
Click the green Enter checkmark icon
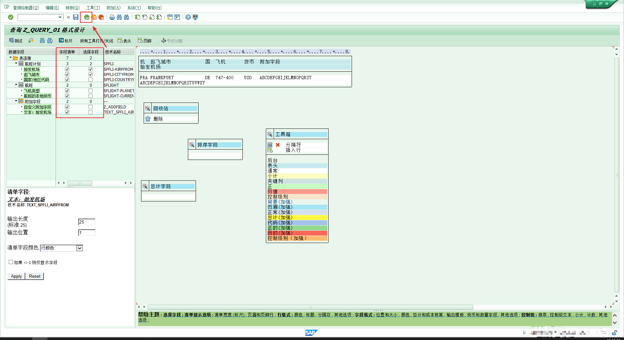[x=11, y=18]
